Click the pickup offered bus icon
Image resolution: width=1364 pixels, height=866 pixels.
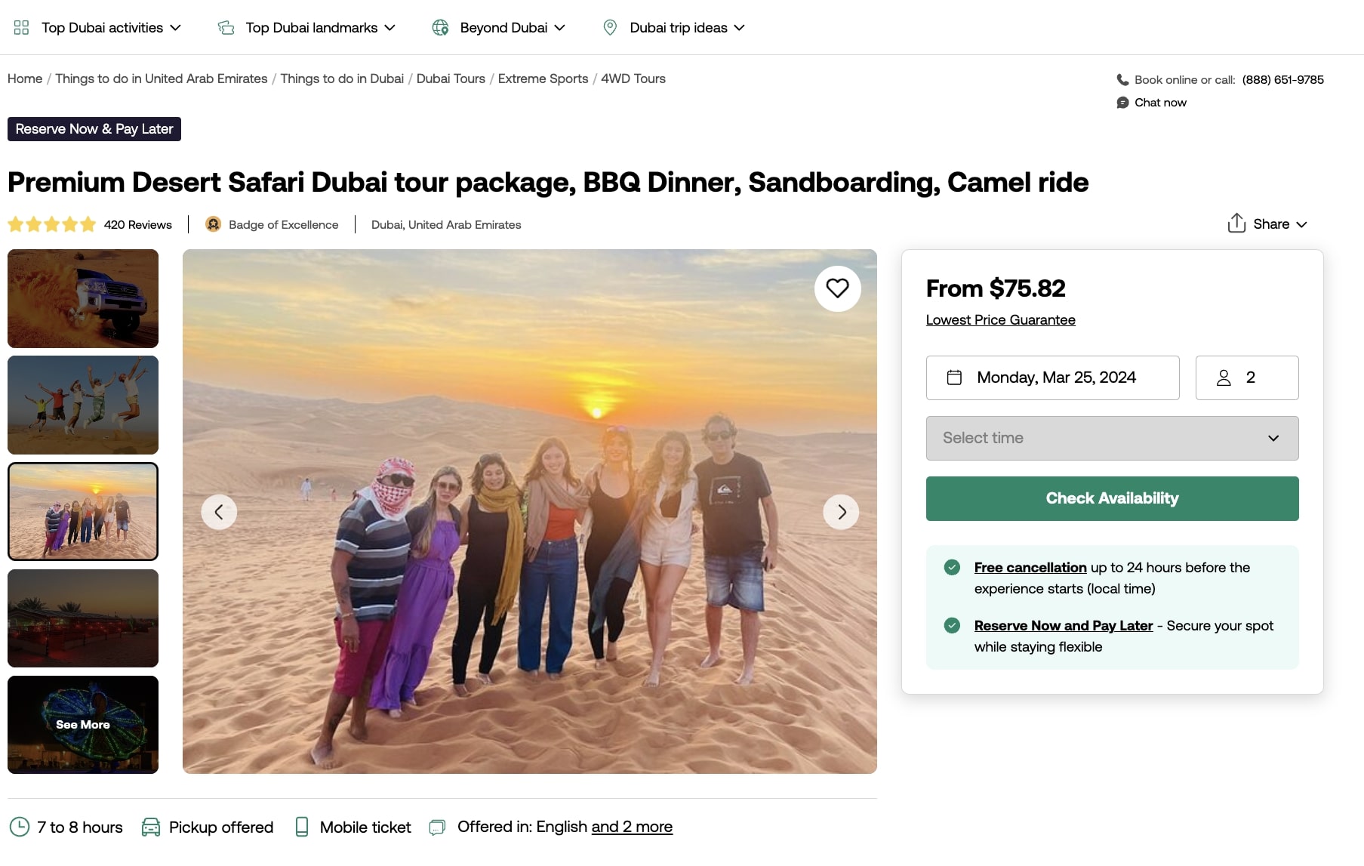152,827
